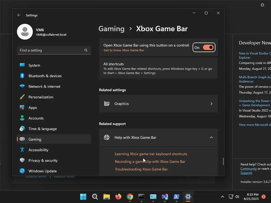The width and height of the screenshot is (271, 203).
Task: Select Bluetooth & devices category
Action: (x=54, y=76)
